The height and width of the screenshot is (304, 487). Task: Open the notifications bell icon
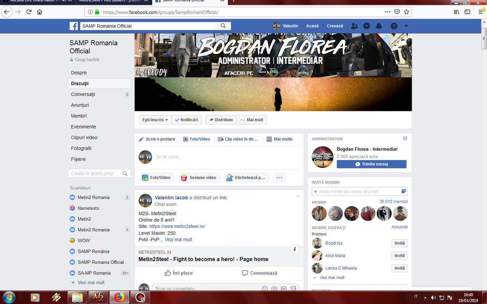click(379, 26)
